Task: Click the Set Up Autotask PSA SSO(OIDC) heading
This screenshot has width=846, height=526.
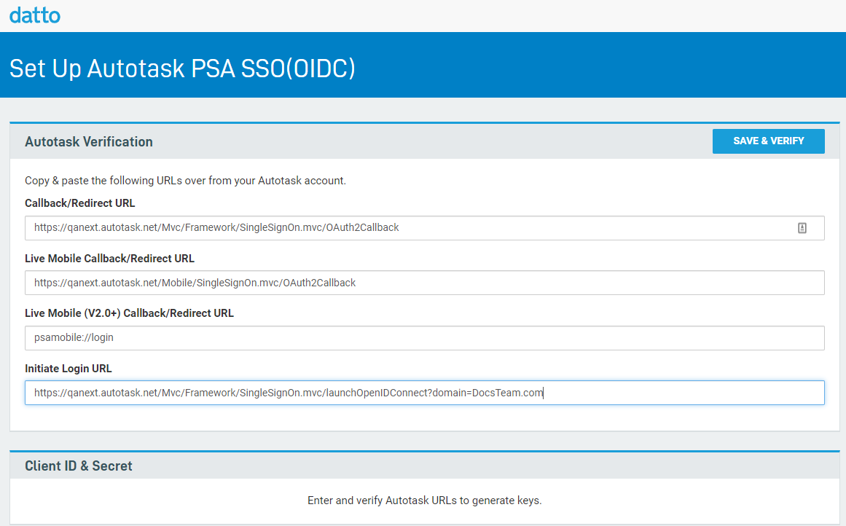Action: (182, 68)
